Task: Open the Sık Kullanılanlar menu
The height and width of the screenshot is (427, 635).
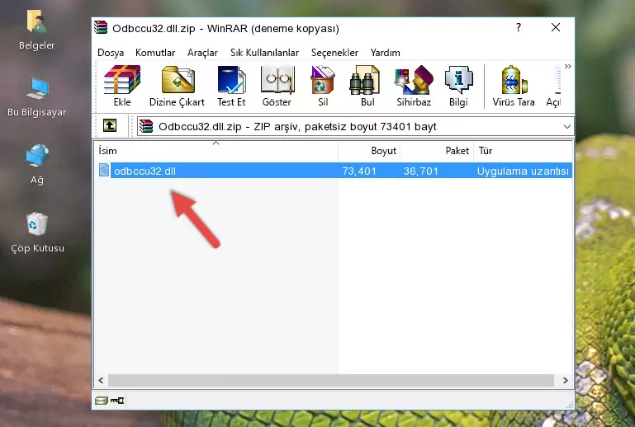Action: pos(264,53)
